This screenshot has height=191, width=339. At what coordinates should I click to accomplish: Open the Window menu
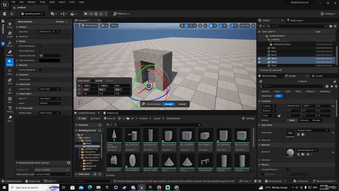click(31, 2)
